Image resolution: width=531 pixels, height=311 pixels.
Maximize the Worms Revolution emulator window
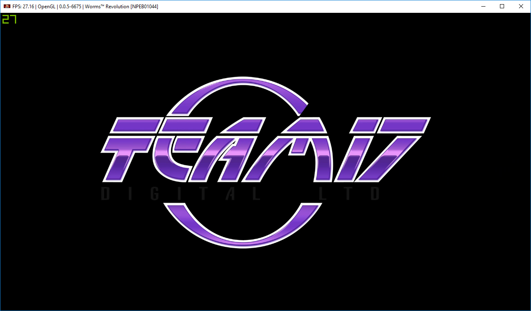[x=502, y=7]
